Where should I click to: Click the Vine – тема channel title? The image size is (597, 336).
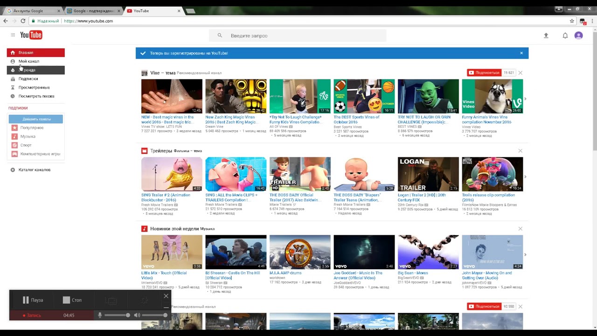163,73
